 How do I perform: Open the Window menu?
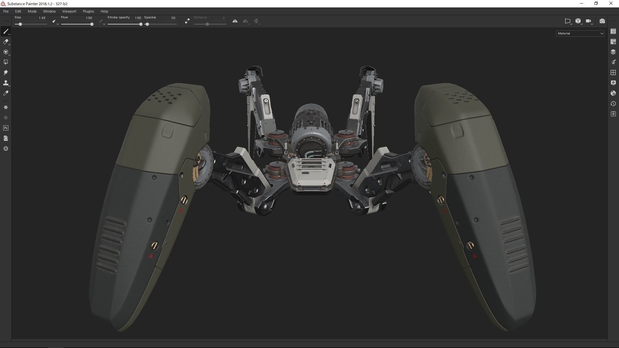click(x=49, y=11)
